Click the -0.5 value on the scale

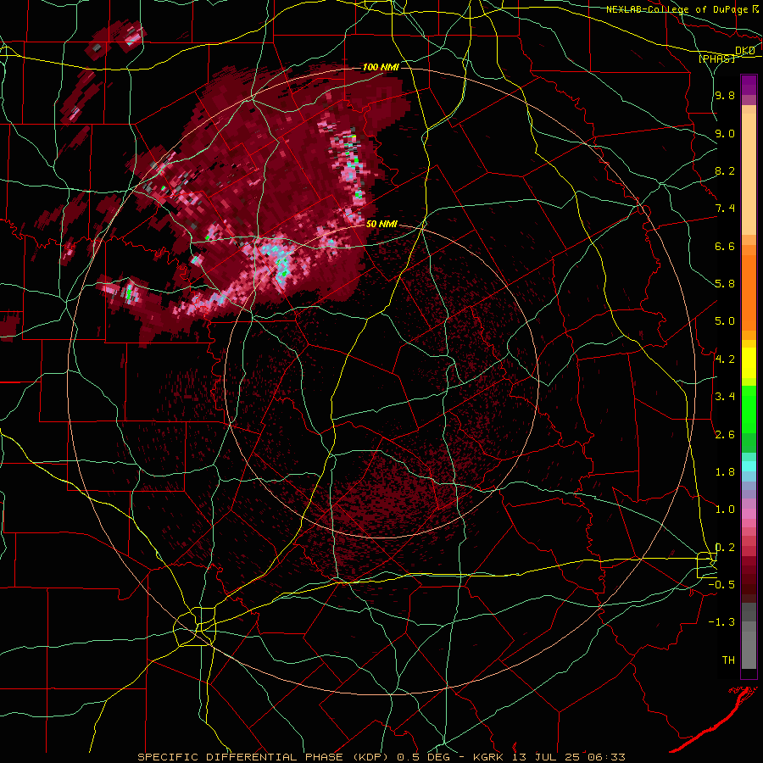(721, 585)
